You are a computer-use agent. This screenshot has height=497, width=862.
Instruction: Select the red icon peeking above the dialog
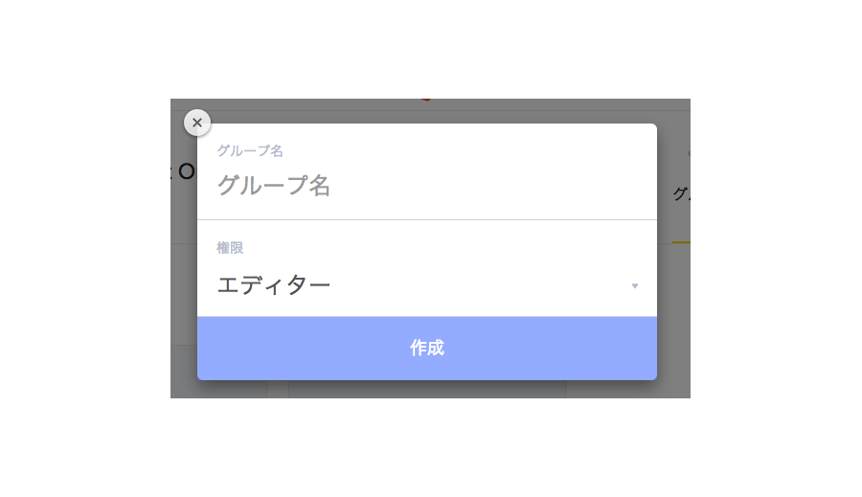click(425, 100)
